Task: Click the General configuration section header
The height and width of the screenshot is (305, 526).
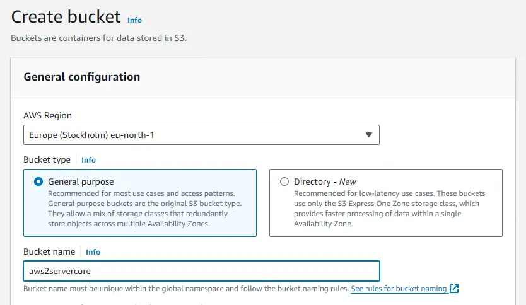Action: click(81, 77)
